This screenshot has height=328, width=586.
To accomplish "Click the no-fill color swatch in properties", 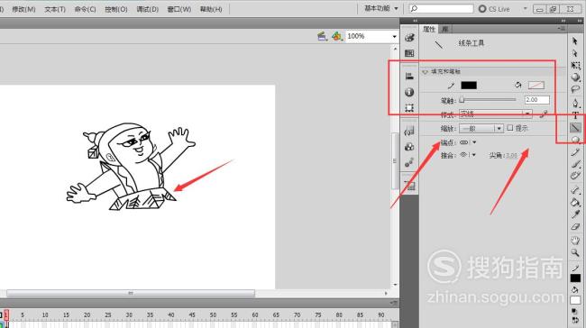I will point(536,86).
